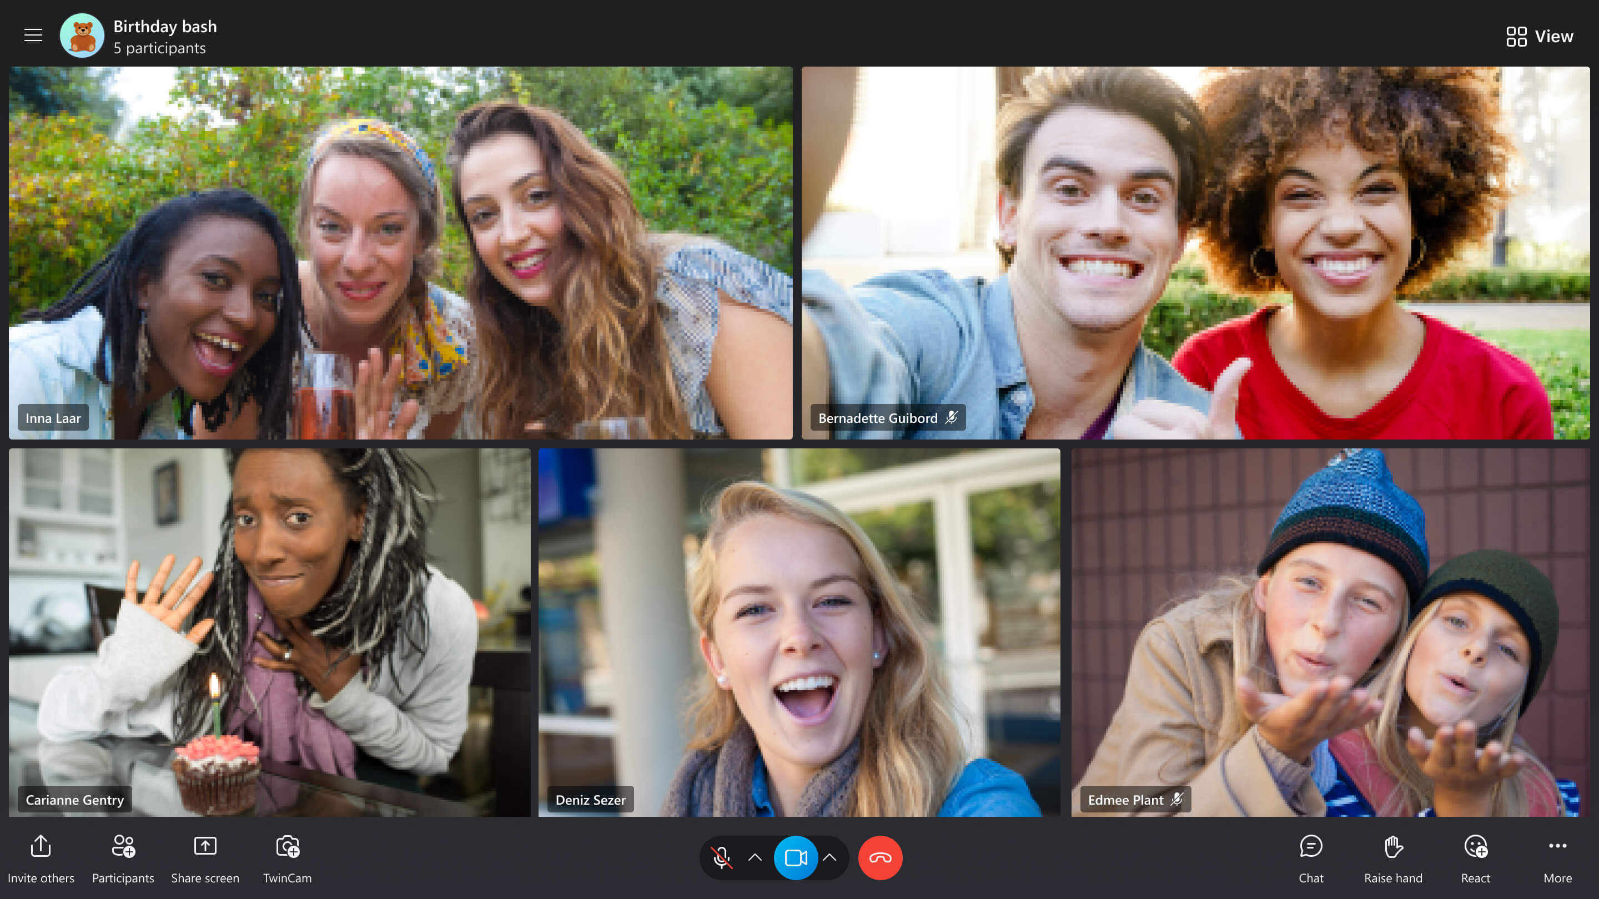Open the Participants panel
This screenshot has height=899, width=1599.
(x=123, y=857)
